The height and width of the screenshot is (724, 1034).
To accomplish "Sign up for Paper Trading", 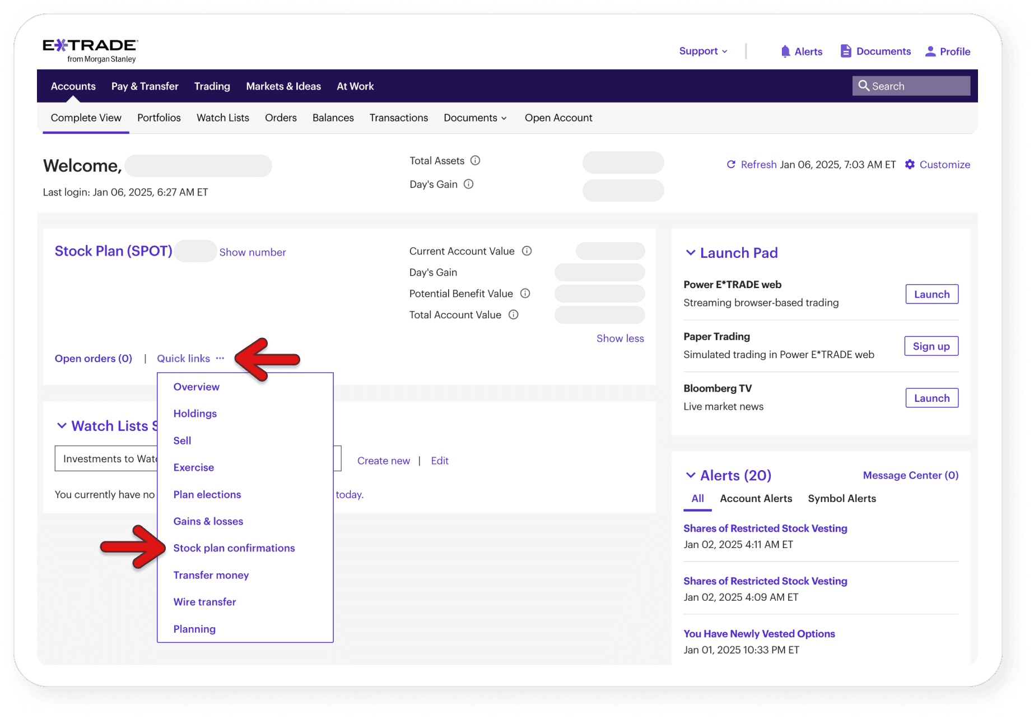I will [931, 346].
